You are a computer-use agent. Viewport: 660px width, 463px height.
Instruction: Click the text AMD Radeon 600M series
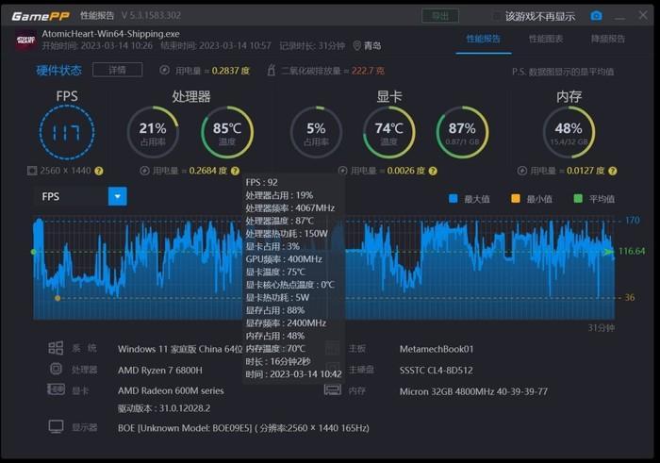tap(171, 390)
